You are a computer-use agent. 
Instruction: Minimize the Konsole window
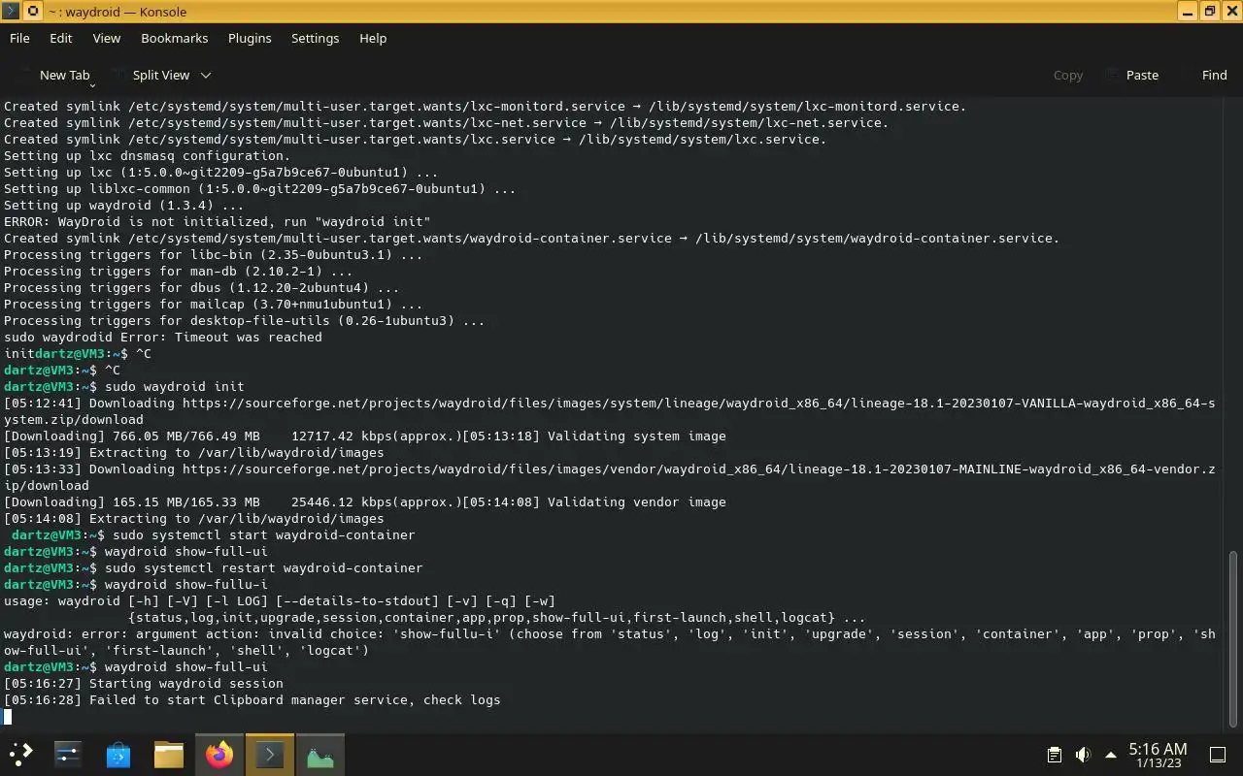(1188, 12)
